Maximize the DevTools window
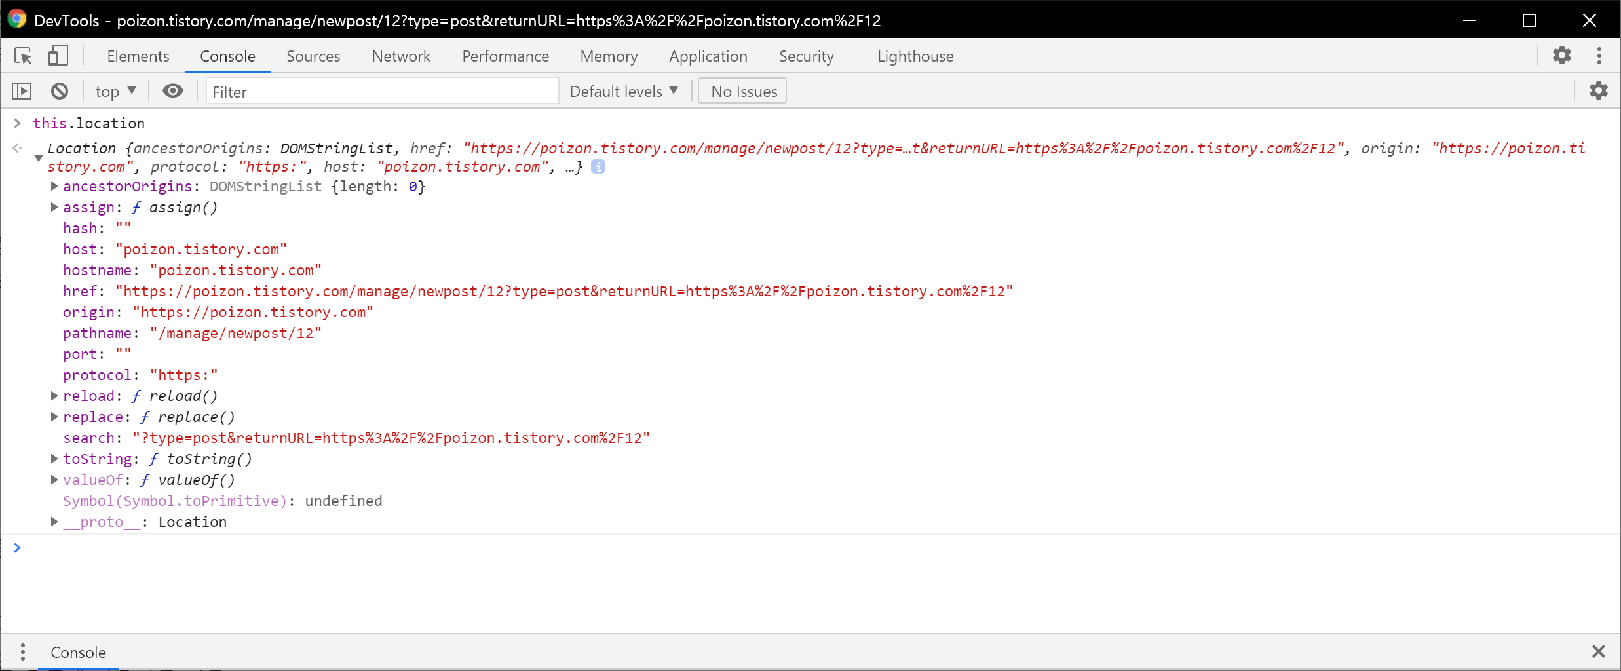1621x671 pixels. [1529, 20]
